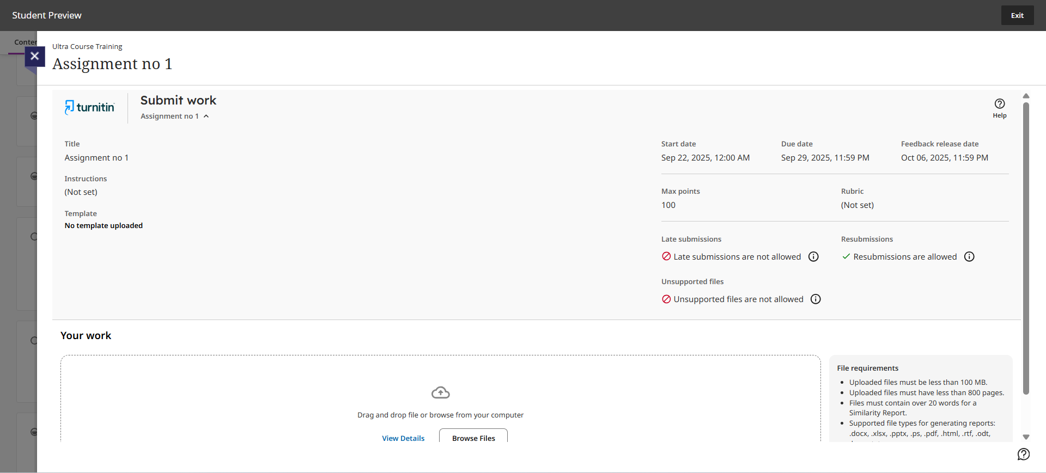Open the View Details link

pos(403,438)
